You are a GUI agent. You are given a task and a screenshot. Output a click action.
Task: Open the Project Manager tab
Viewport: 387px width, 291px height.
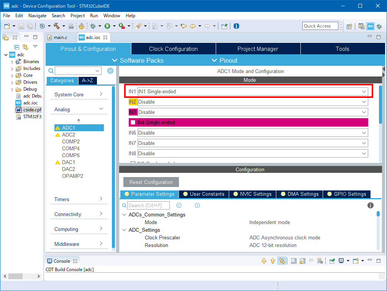click(x=258, y=49)
